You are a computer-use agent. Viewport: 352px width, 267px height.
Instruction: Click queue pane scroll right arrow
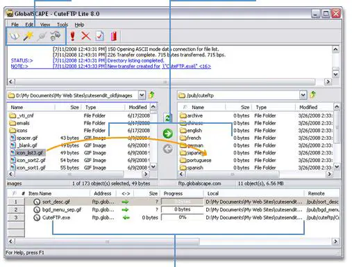point(335,241)
